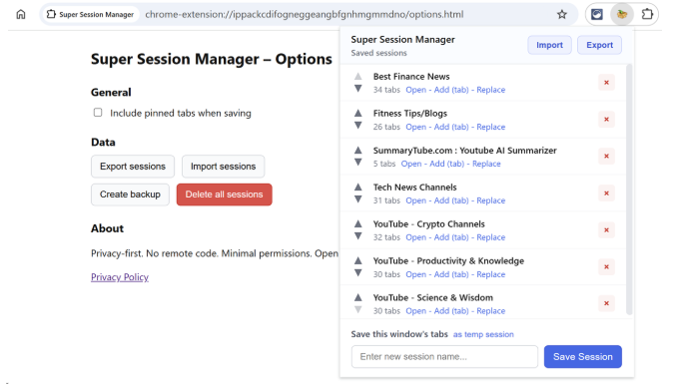Click the Export button in popup
The height and width of the screenshot is (384, 674).
coord(600,45)
